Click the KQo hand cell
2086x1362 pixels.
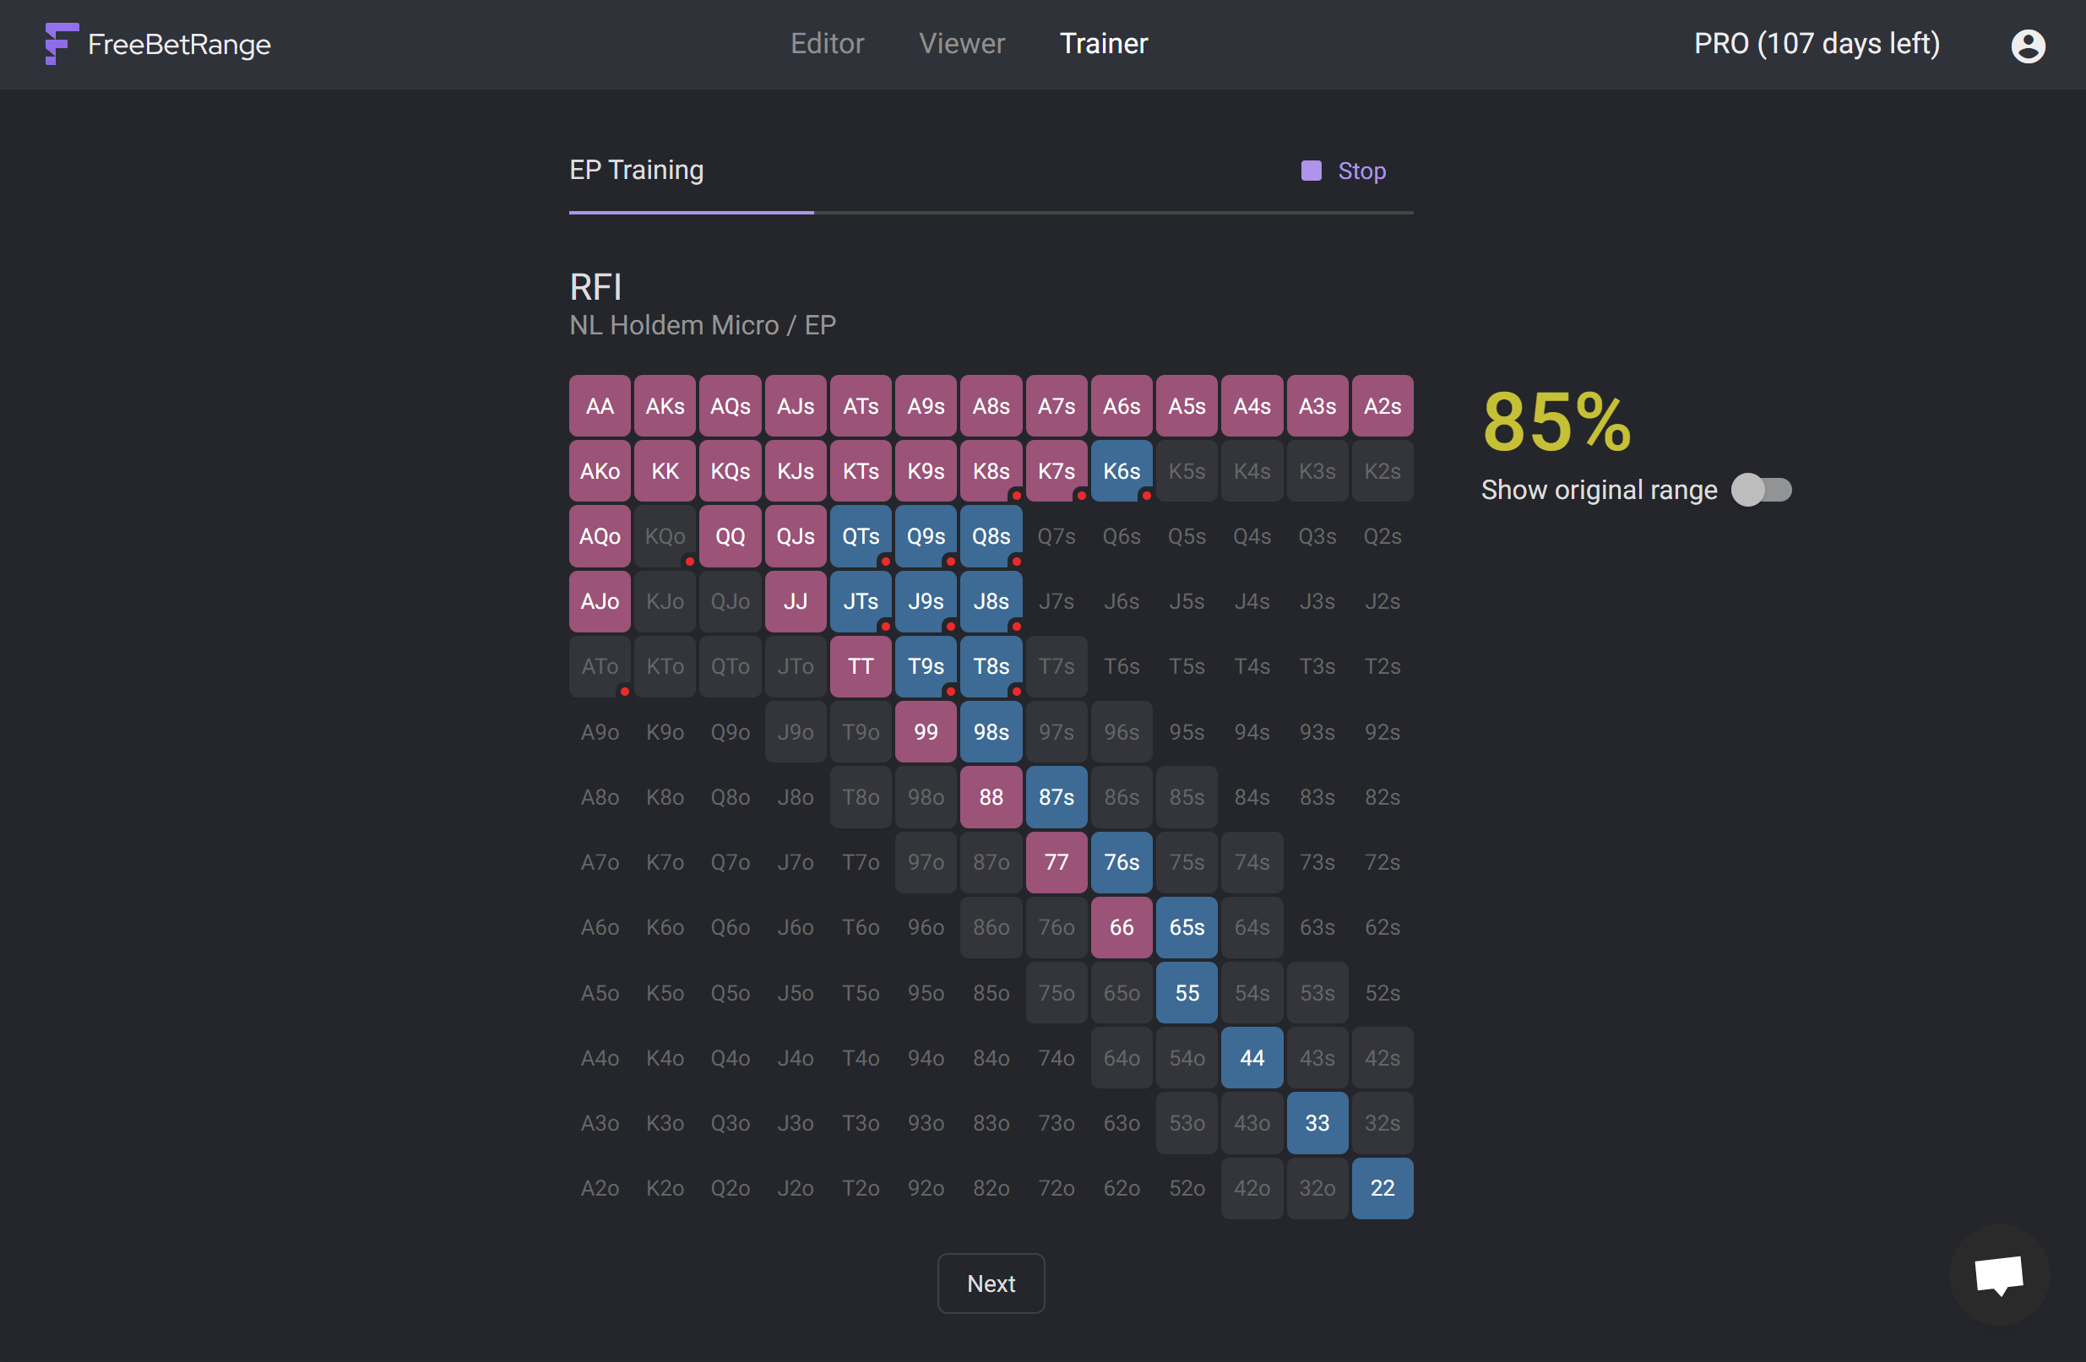coord(665,536)
